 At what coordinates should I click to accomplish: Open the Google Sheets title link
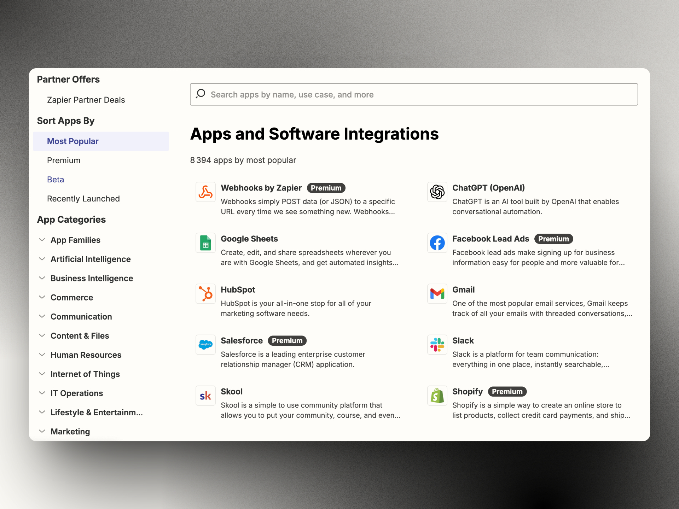coord(249,239)
